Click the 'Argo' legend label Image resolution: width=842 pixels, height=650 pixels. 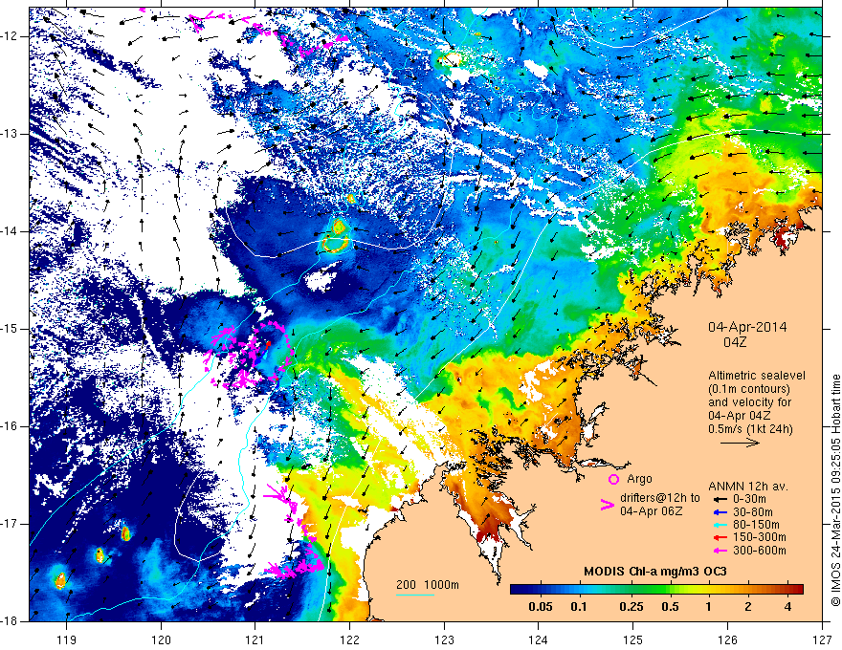[639, 479]
